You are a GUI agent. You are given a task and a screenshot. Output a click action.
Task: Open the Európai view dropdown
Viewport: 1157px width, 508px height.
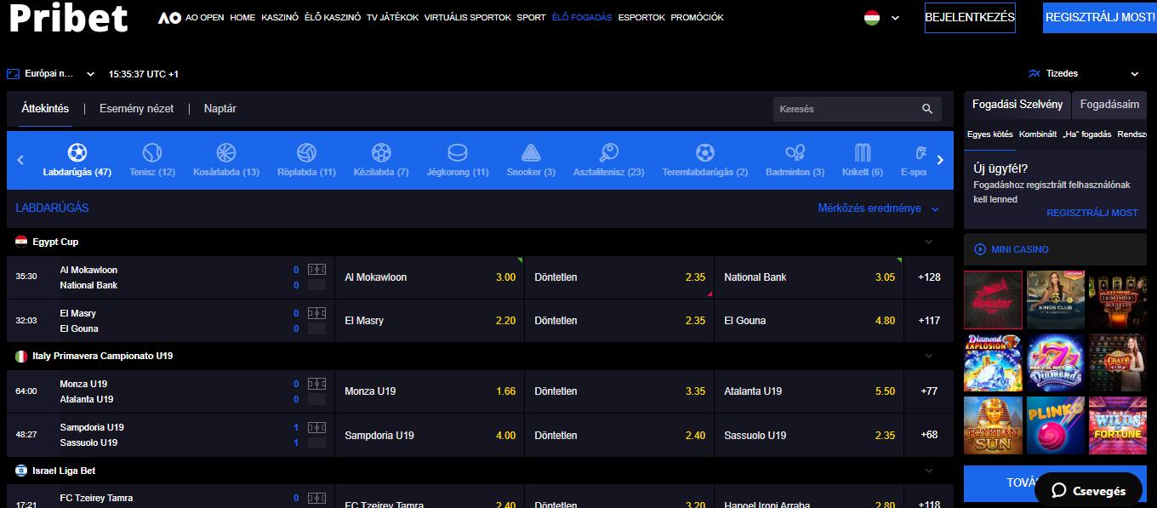pos(90,74)
